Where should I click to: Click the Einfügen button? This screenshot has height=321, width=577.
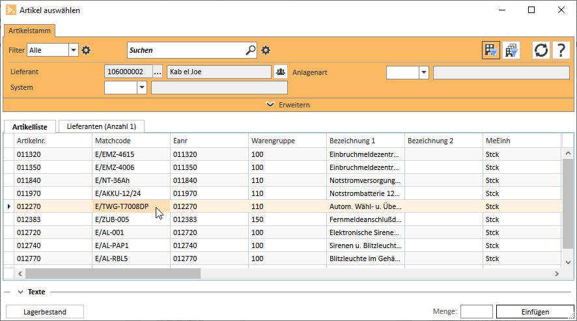click(x=535, y=312)
